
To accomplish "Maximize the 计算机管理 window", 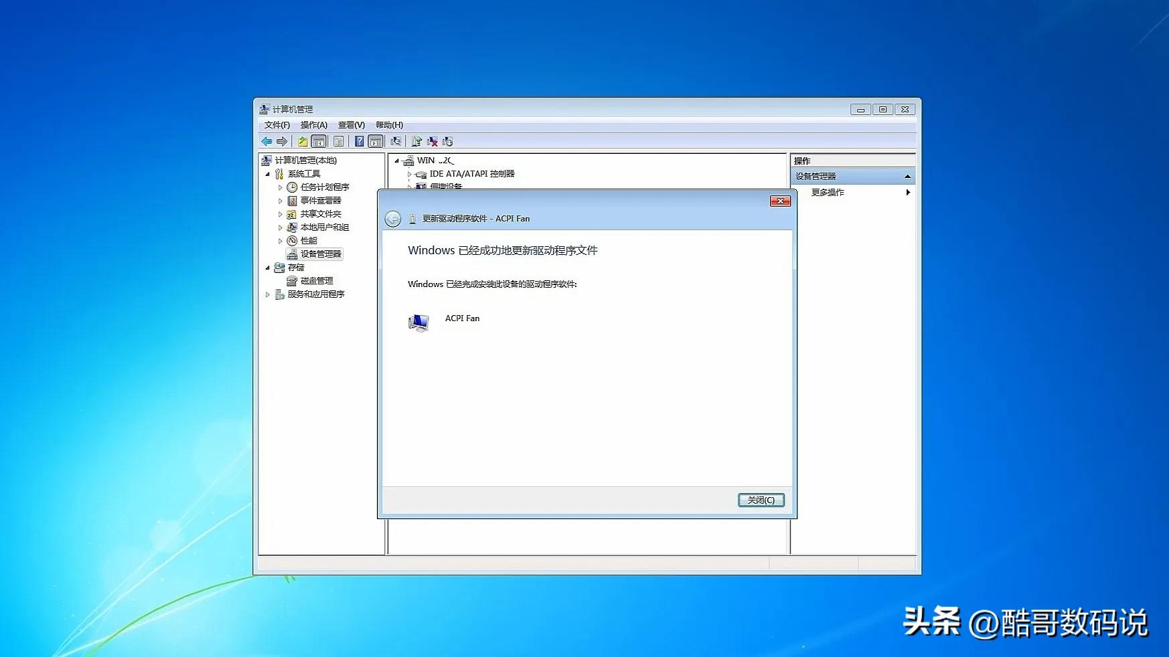I will tap(882, 110).
